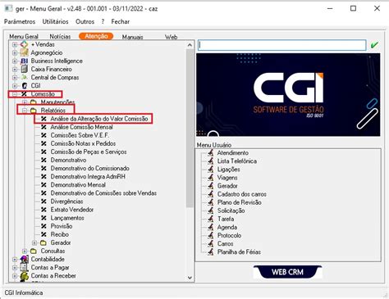This screenshot has width=389, height=299.
Task: Expand the Contabilidade tree node
Action: pos(15,259)
